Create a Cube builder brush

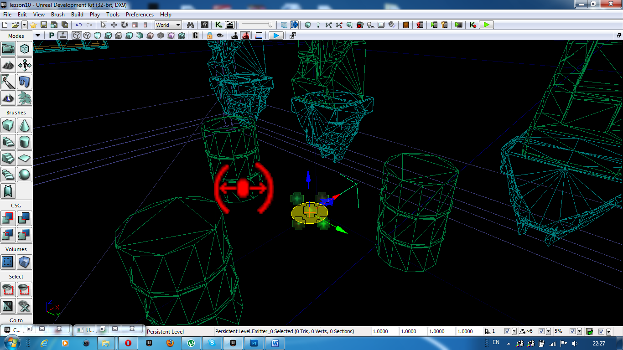[9, 125]
